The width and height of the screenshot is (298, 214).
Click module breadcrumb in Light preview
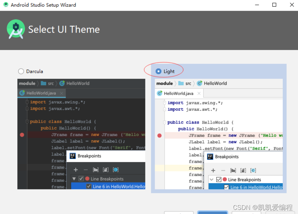coord(164,83)
